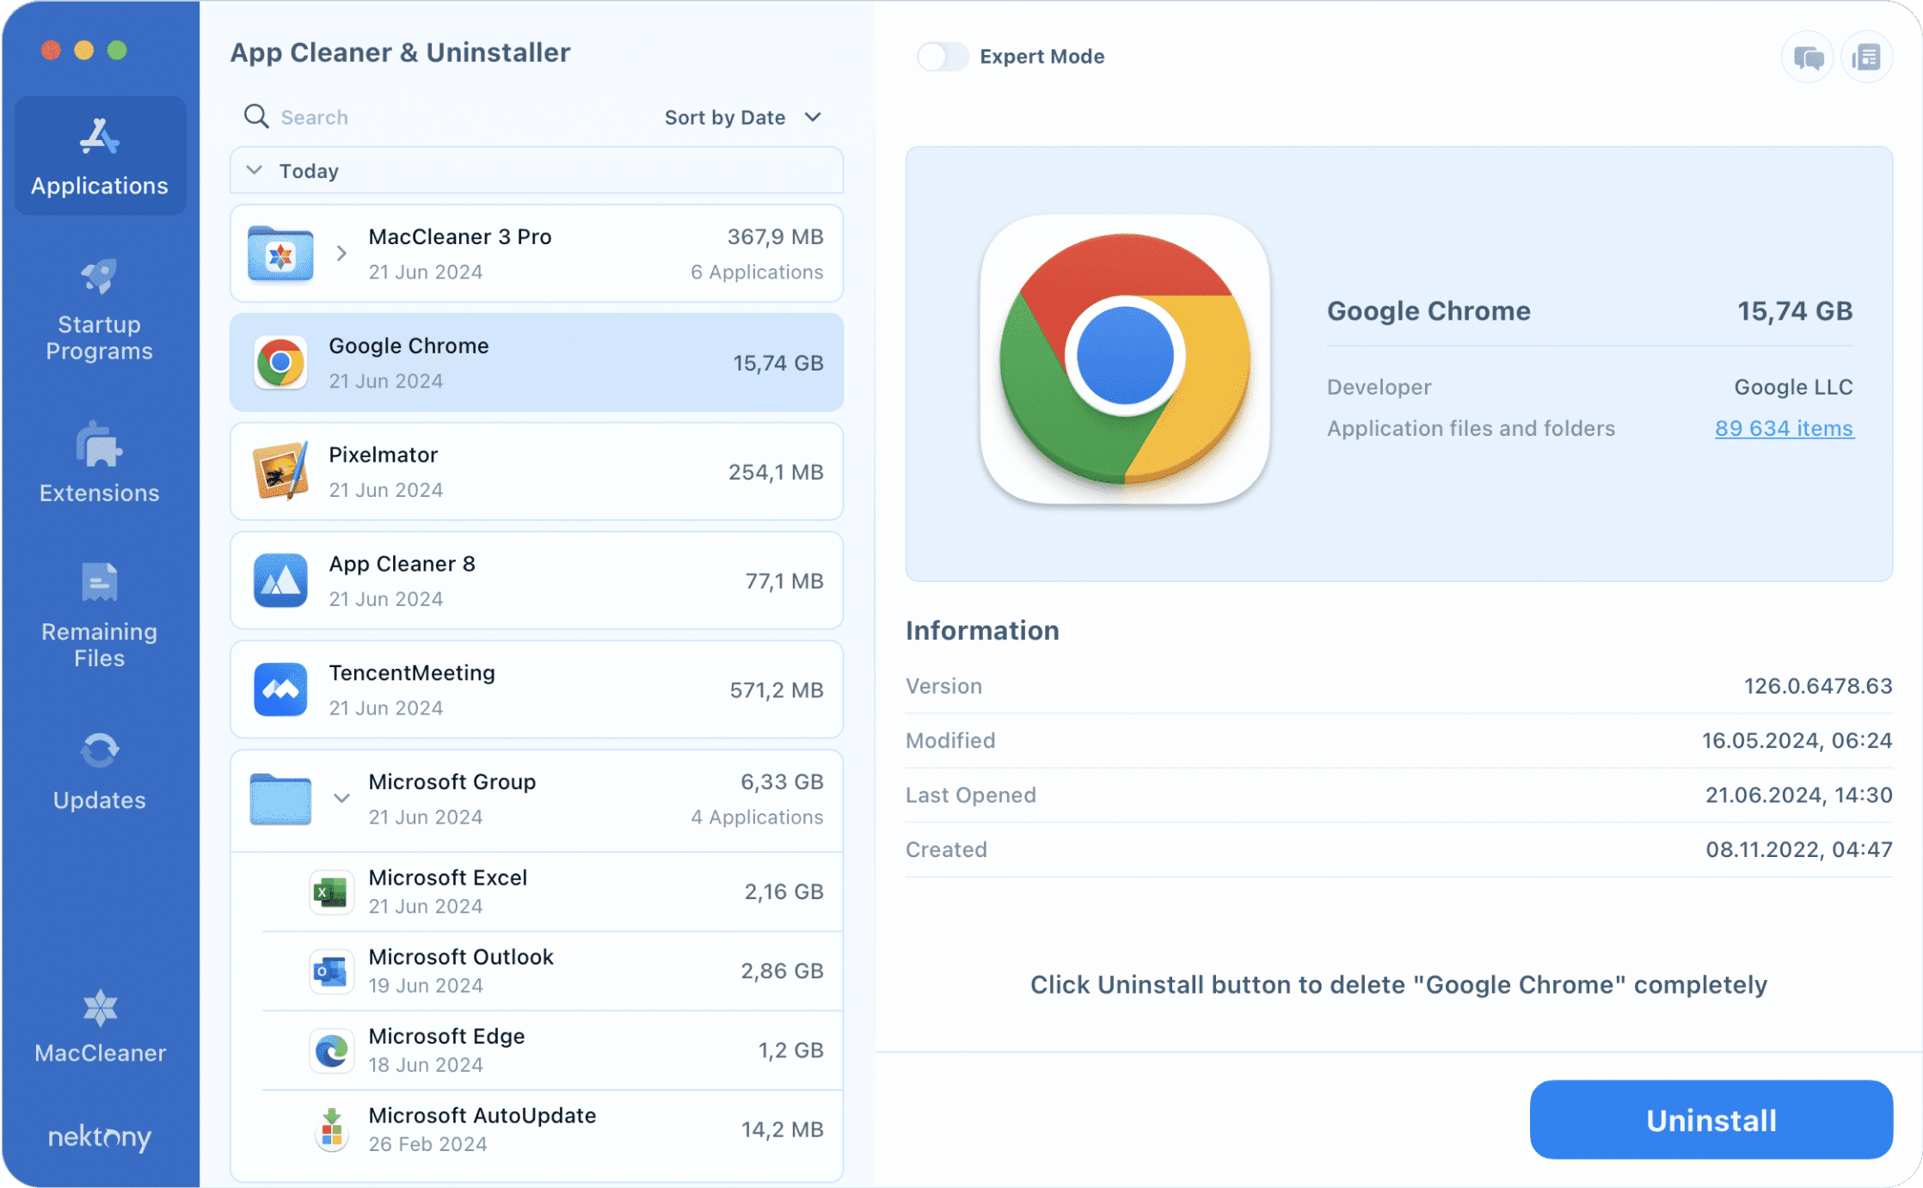Click the search magnifier icon
This screenshot has width=1923, height=1188.
(x=256, y=116)
